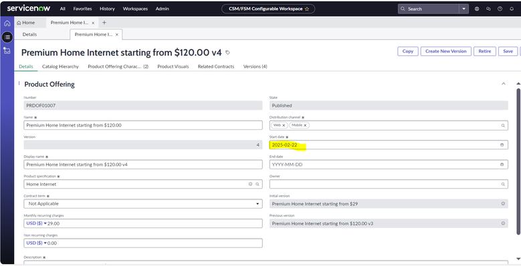Show Initial version info icon
521x266 pixels.
503,204
